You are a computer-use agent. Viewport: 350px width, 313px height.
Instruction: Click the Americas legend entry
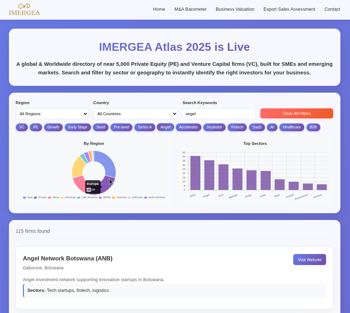[68, 197]
